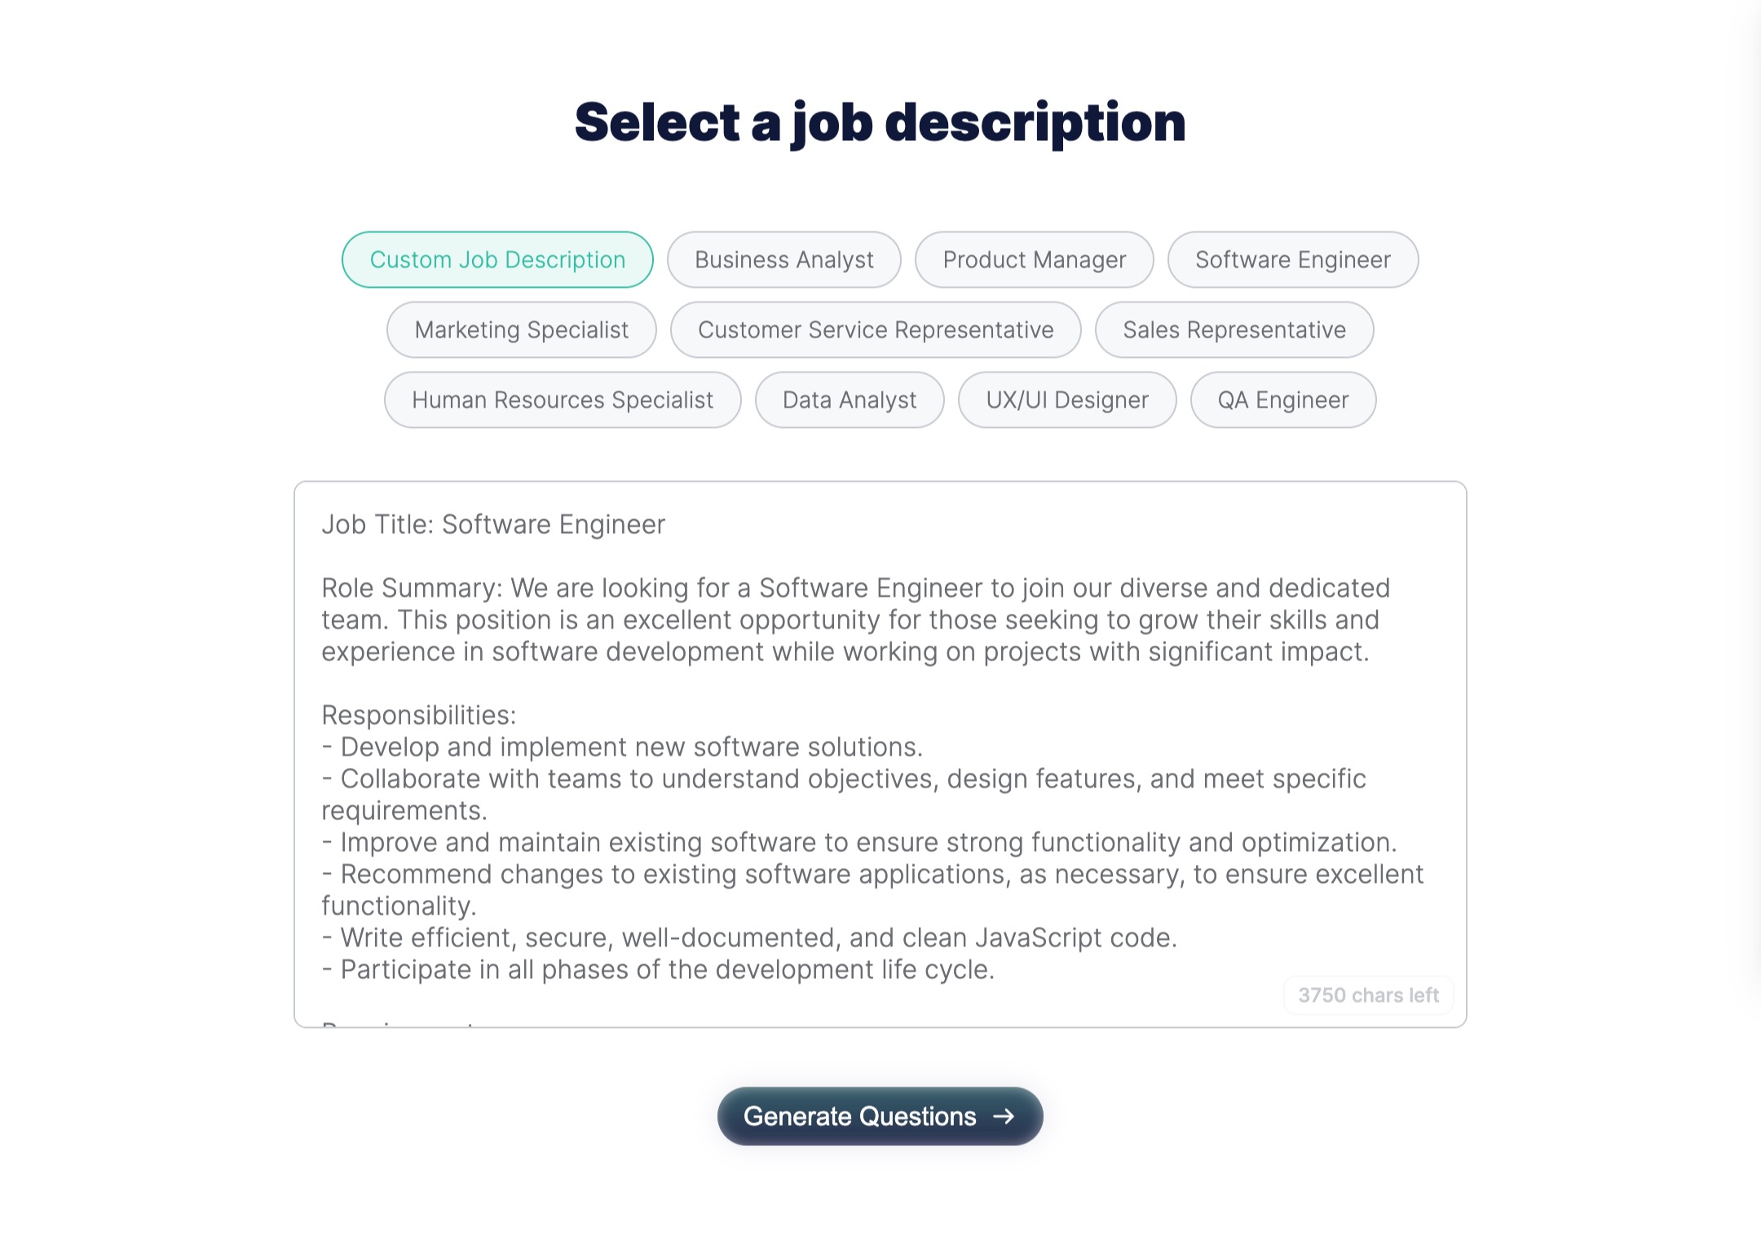Image resolution: width=1761 pixels, height=1239 pixels.
Task: Click the Job Title line in textarea
Action: pos(493,524)
